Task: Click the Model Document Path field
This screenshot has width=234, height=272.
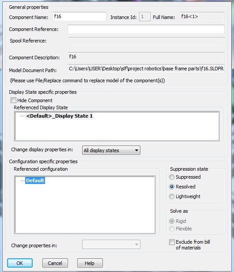Action: [x=146, y=69]
